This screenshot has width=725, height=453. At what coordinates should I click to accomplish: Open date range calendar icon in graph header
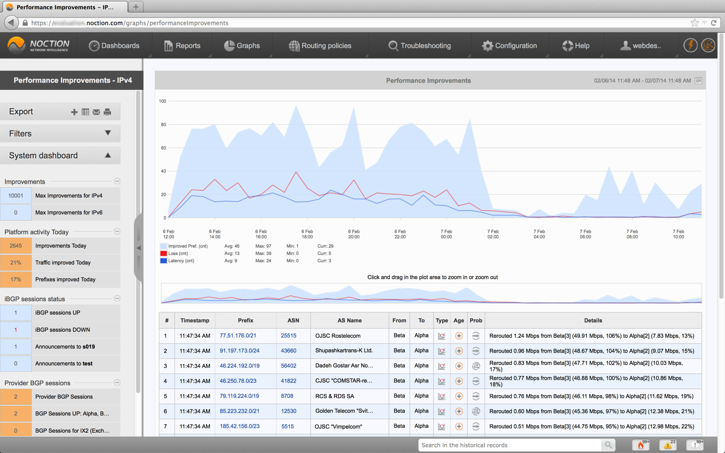pyautogui.click(x=698, y=81)
